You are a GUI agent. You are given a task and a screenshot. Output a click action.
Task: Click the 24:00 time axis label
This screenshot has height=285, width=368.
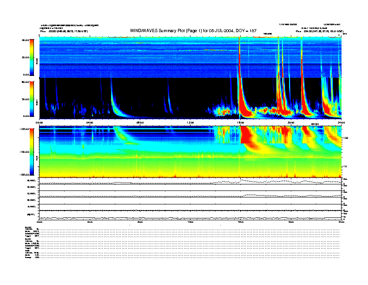(x=341, y=122)
